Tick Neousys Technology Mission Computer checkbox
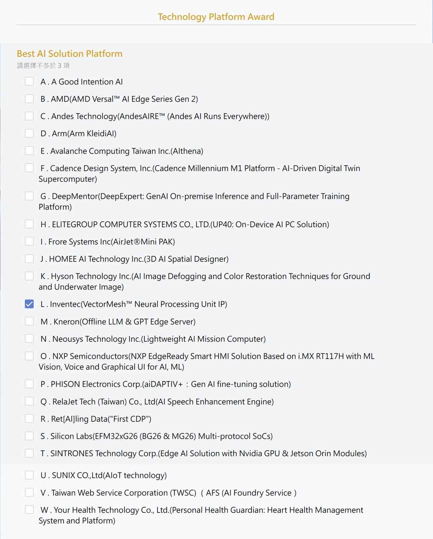Viewport: 433px width, 539px height. [29, 339]
